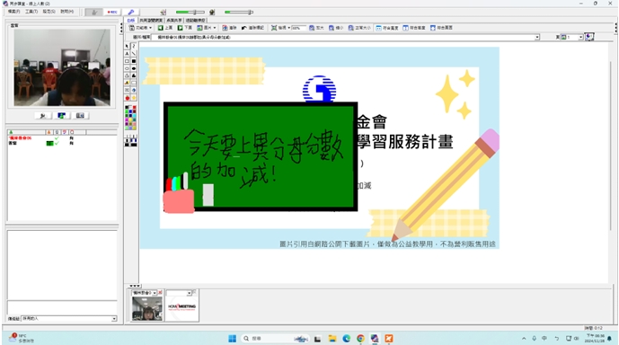Image resolution: width=619 pixels, height=345 pixels.
Task: Expand the whiteboard file name dropdown
Action: 537,37
